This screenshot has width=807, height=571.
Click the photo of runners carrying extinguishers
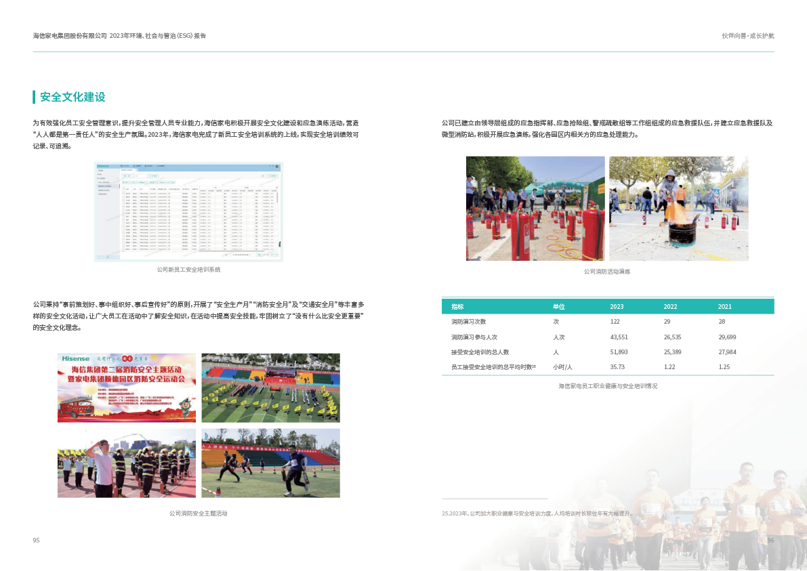270,463
